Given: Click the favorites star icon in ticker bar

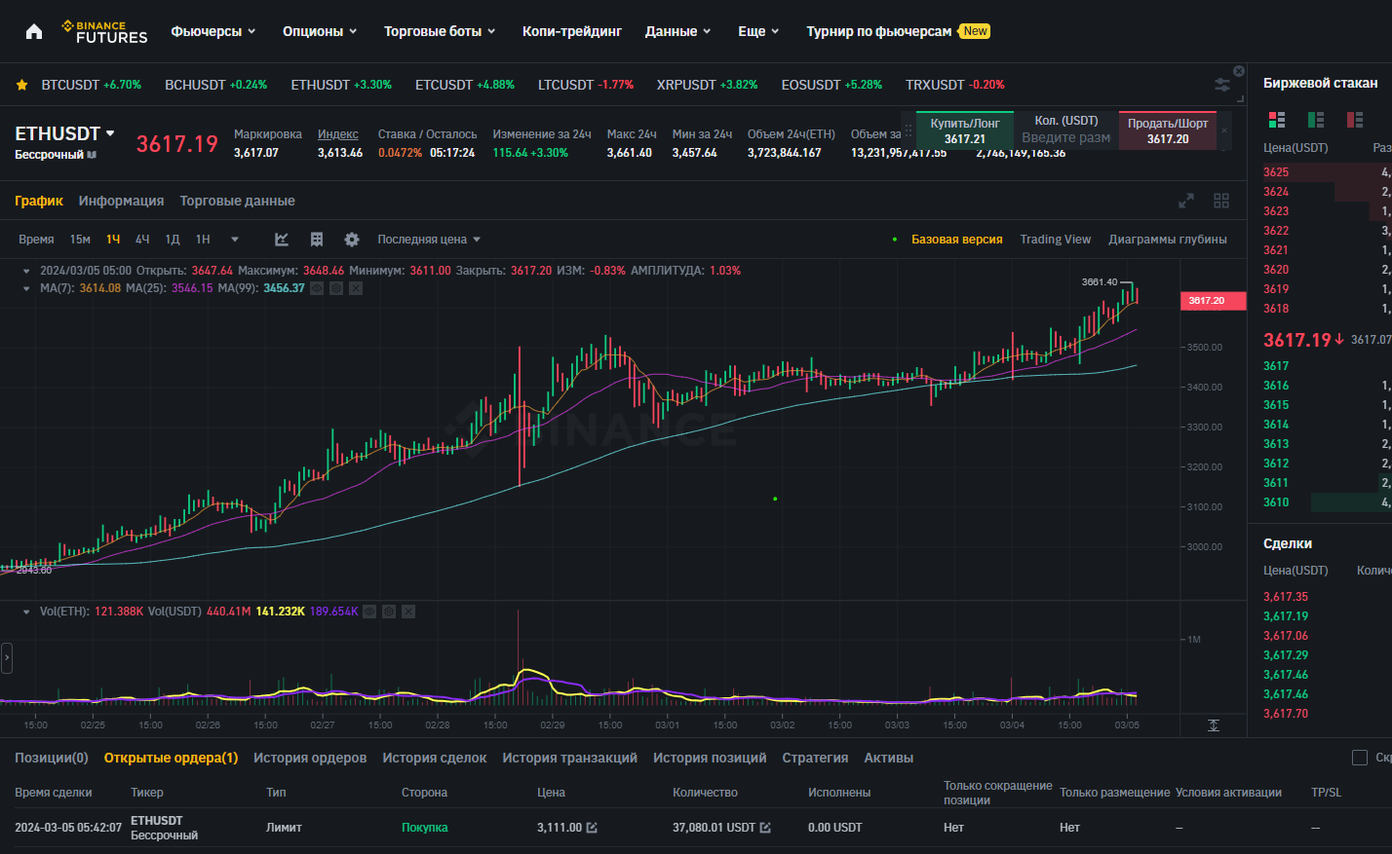Looking at the screenshot, I should click(21, 85).
